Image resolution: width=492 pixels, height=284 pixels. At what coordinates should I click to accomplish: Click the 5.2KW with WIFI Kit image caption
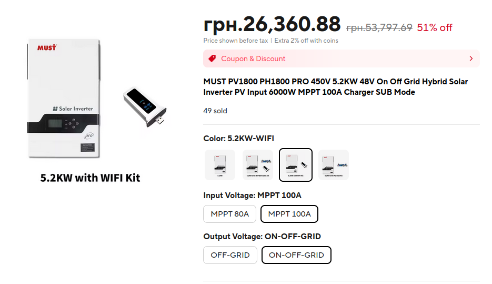[90, 178]
